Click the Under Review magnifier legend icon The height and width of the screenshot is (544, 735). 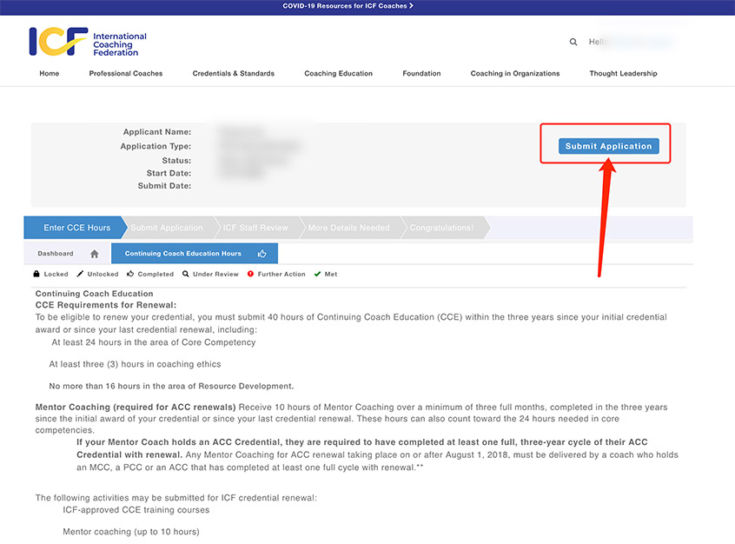pyautogui.click(x=186, y=274)
